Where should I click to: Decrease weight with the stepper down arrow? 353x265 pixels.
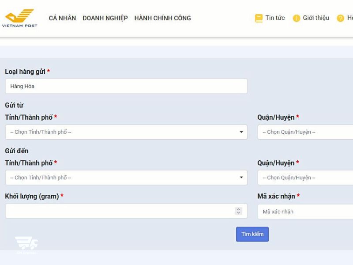coord(239,213)
